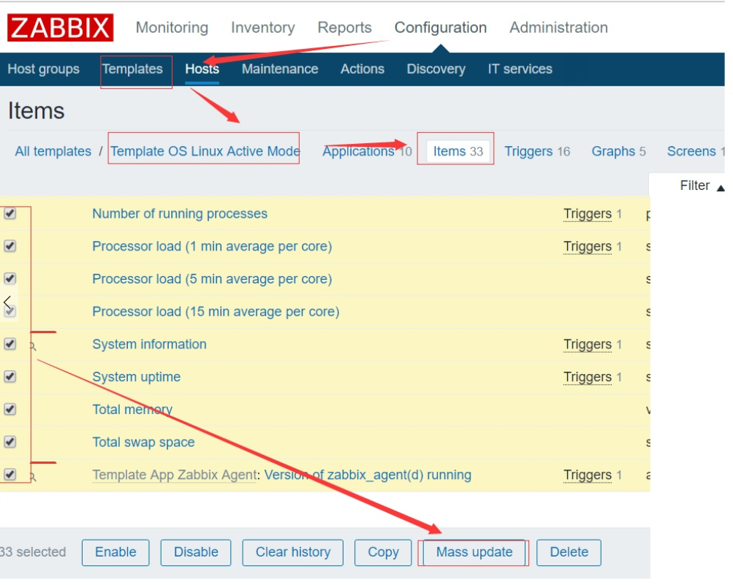Select the Items 33 tab
The height and width of the screenshot is (585, 733).
click(x=457, y=151)
